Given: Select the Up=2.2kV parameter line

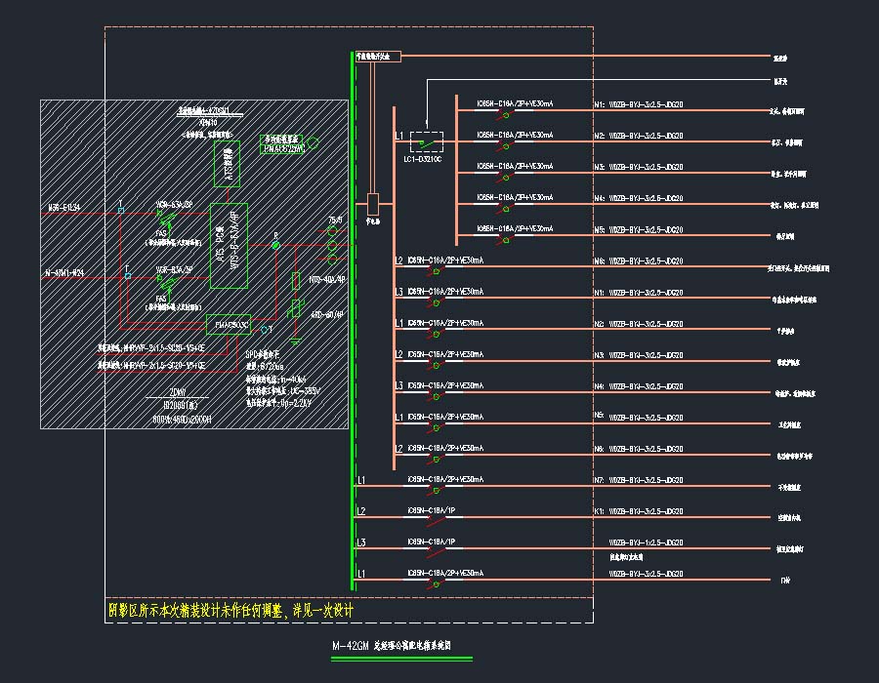Looking at the screenshot, I should [x=278, y=403].
